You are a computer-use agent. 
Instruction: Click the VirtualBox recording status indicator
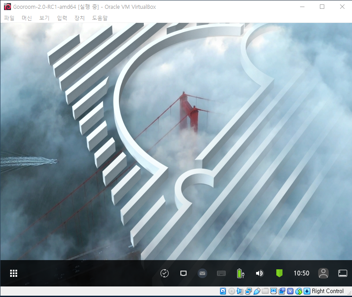(x=282, y=291)
